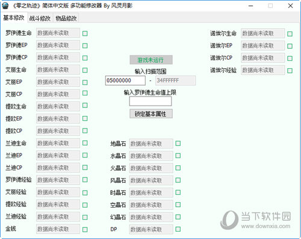Screen dimensions: 301x239
Task: Click the DP value field
Action: [x=151, y=229]
